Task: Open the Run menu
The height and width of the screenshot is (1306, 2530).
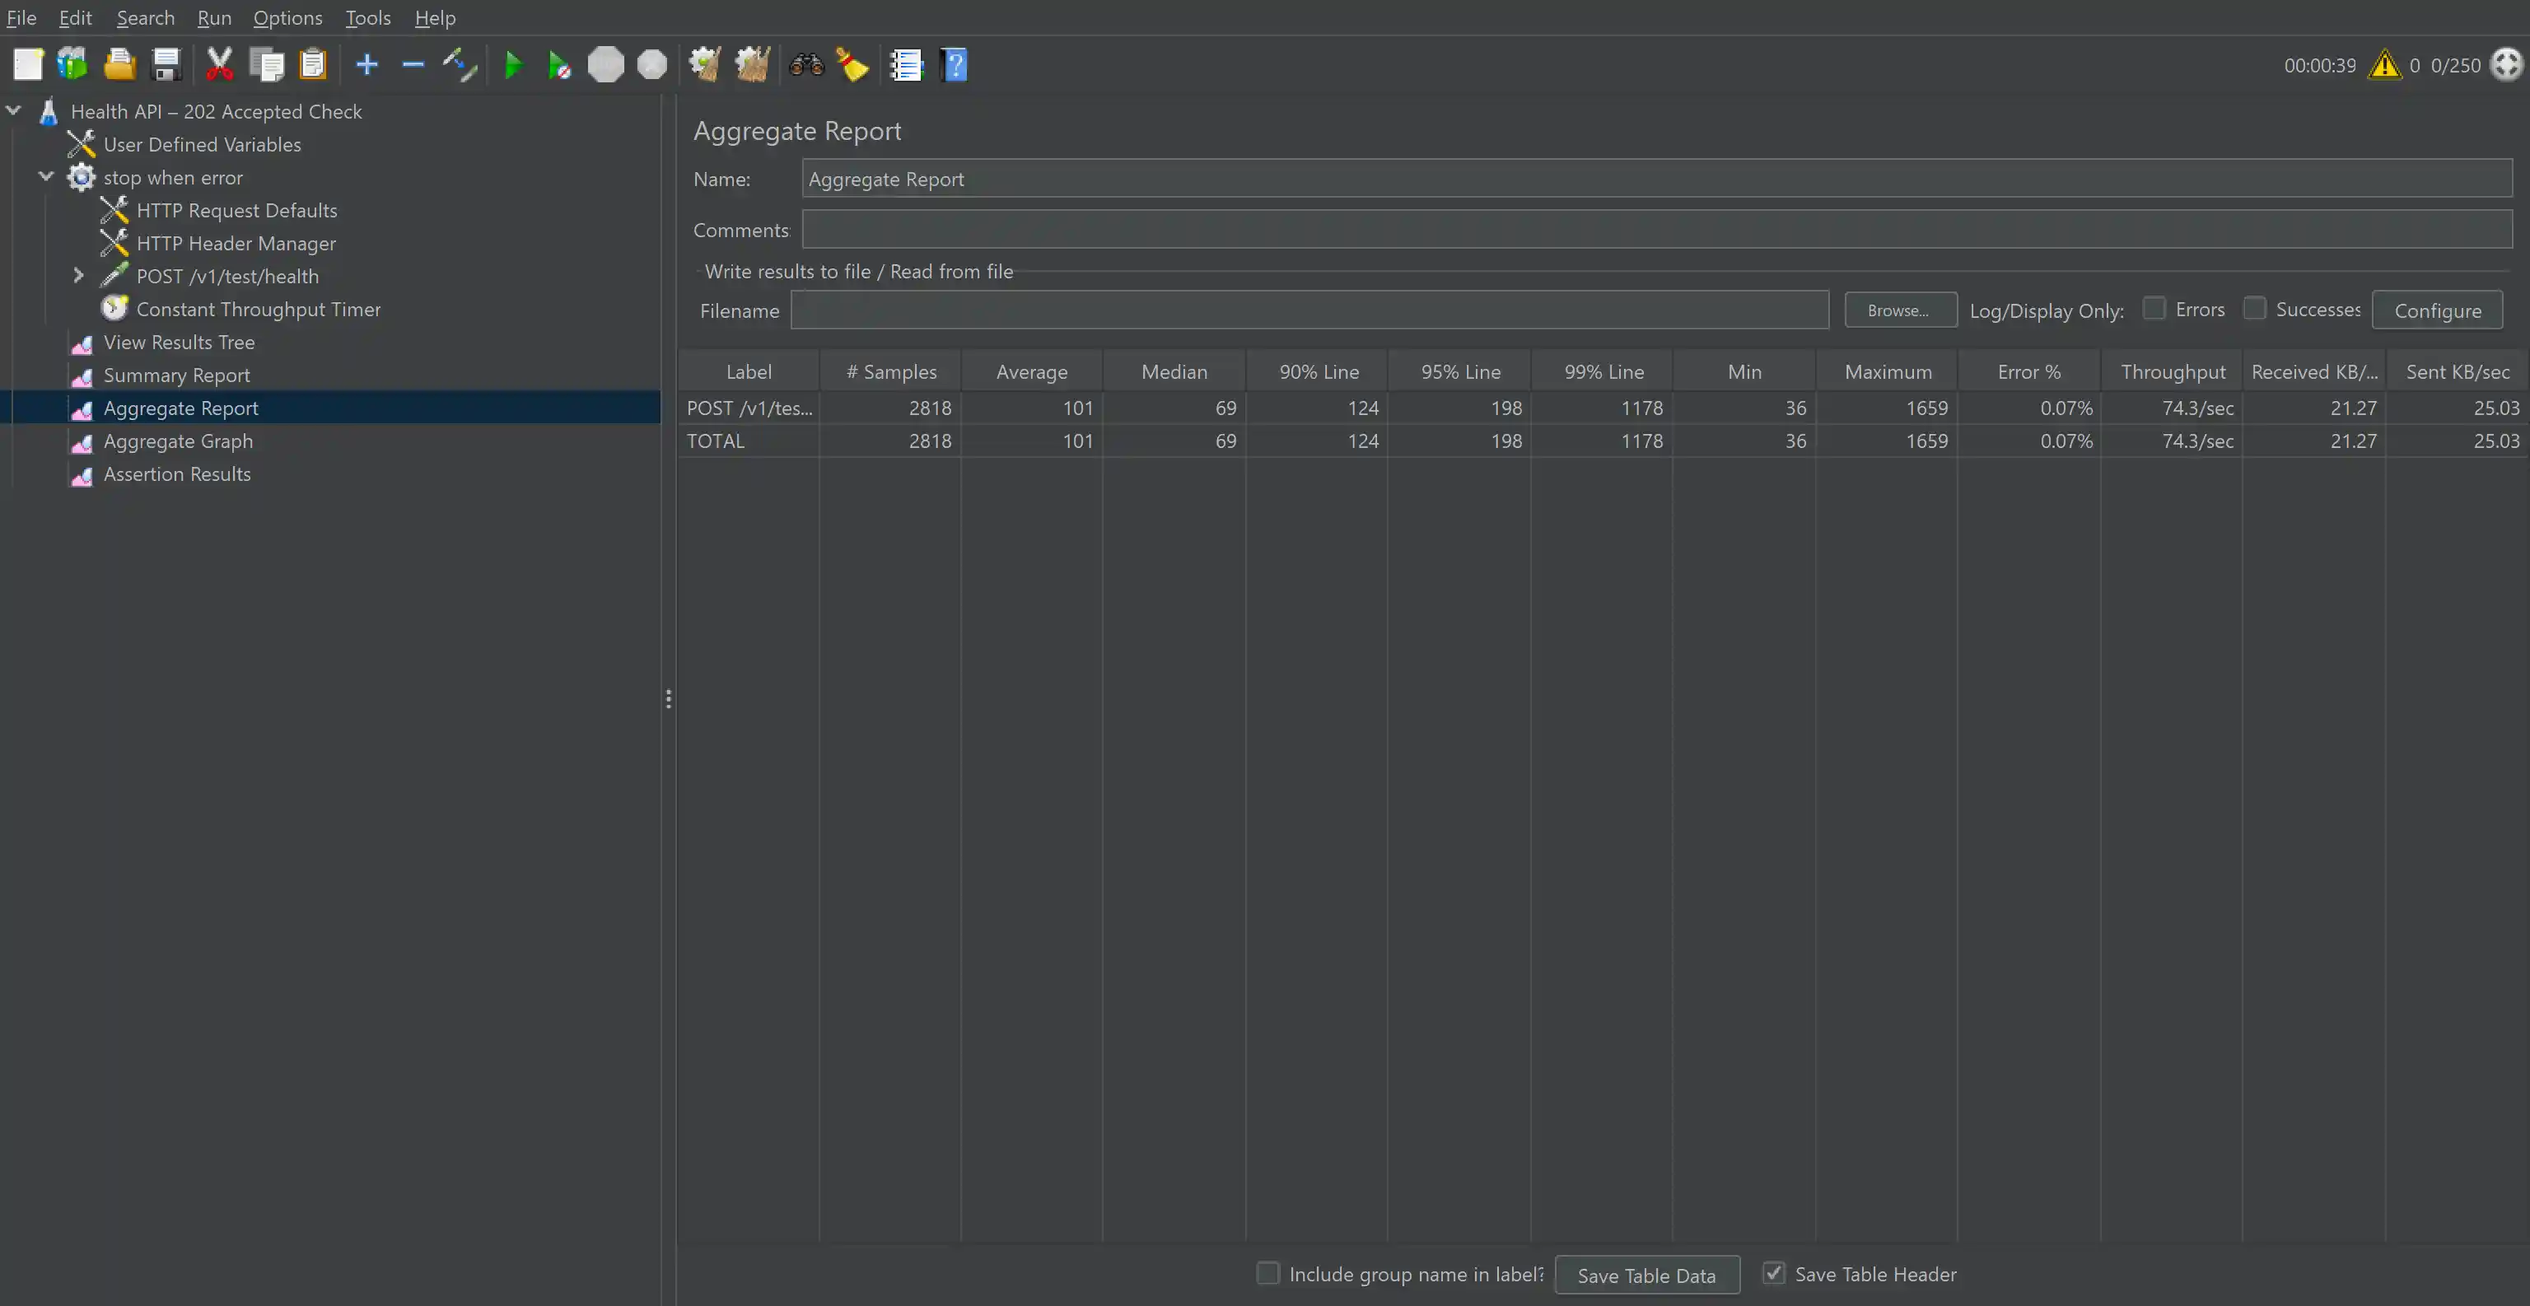Action: click(x=214, y=17)
